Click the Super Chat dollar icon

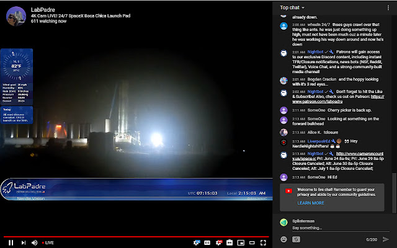coord(296,239)
